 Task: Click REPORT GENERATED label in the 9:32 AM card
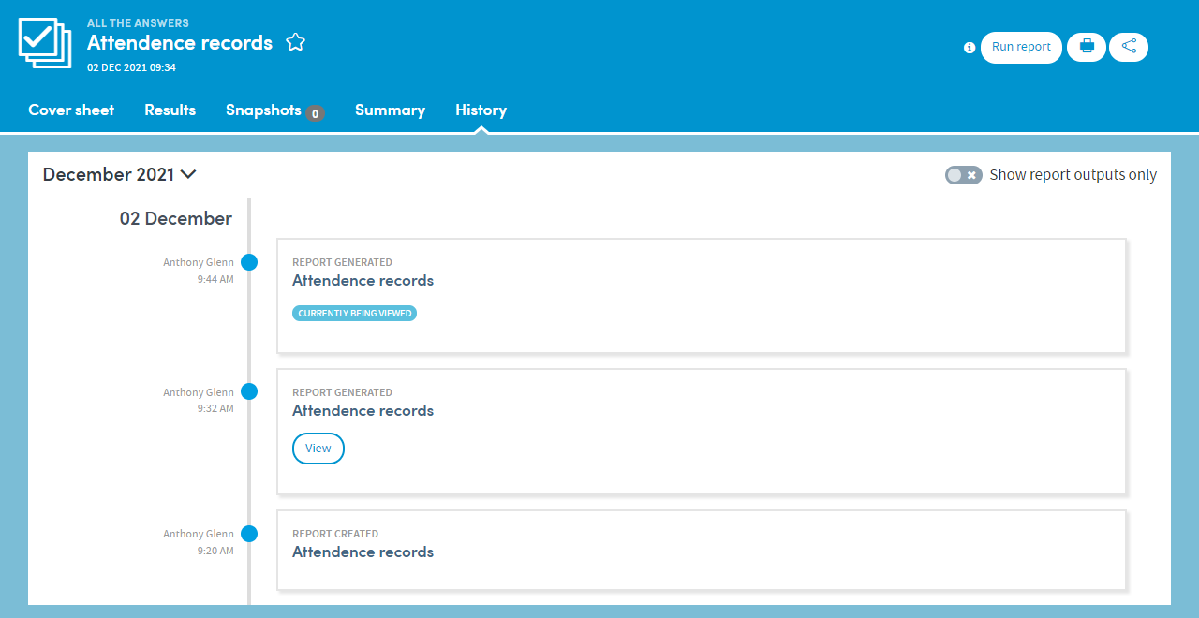pyautogui.click(x=342, y=393)
